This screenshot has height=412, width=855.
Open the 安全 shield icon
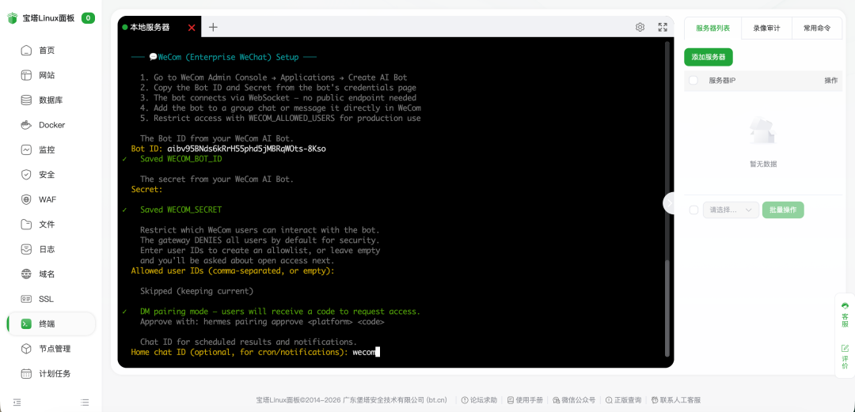click(26, 175)
